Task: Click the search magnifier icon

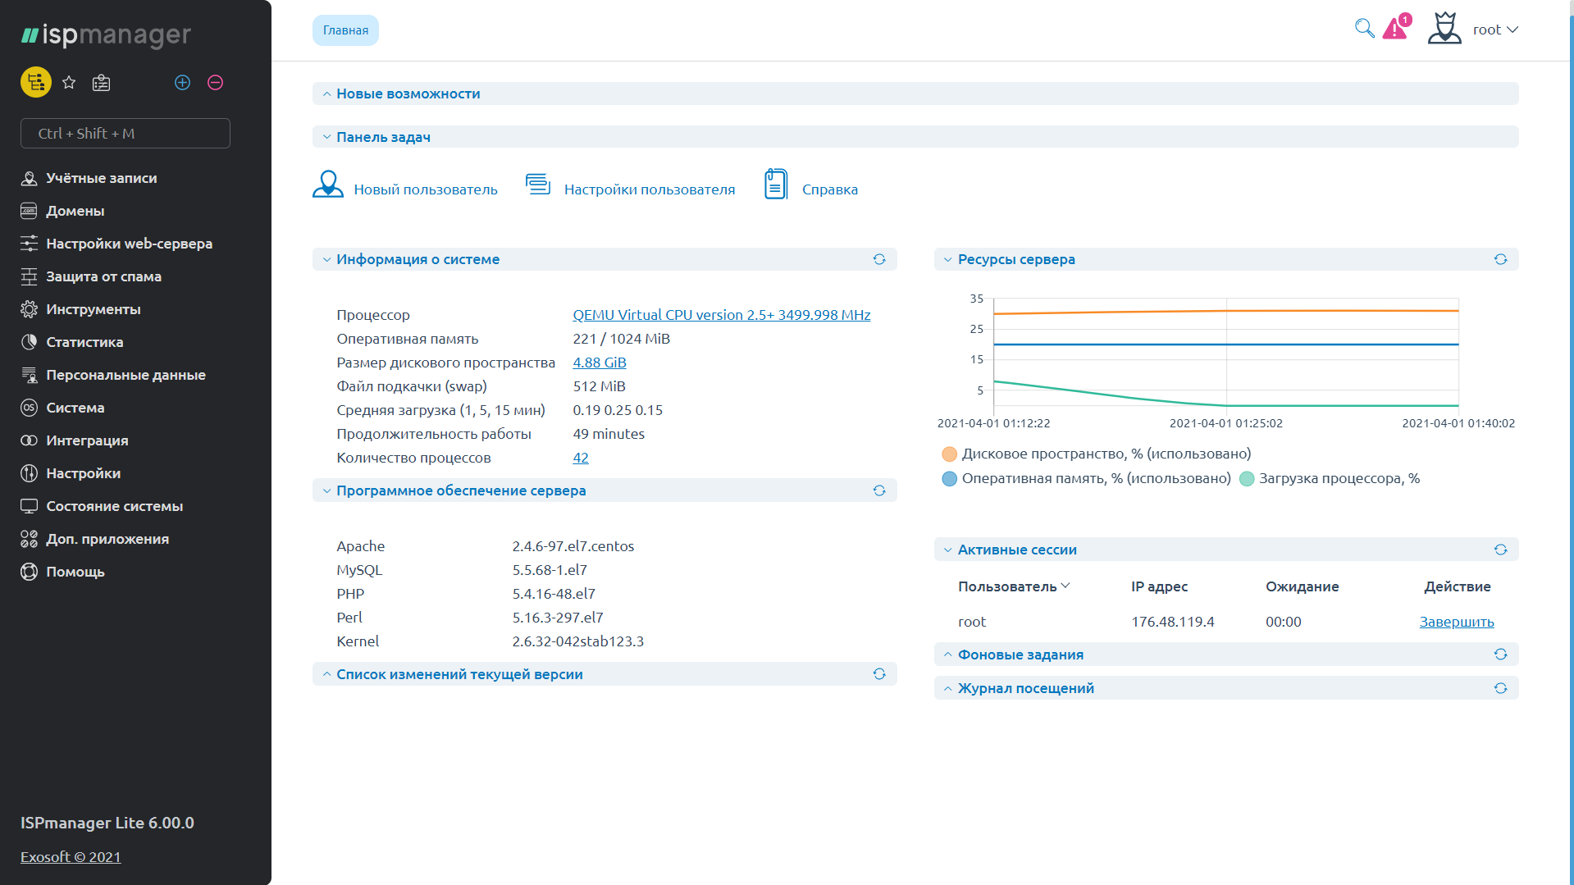Action: pos(1364,29)
